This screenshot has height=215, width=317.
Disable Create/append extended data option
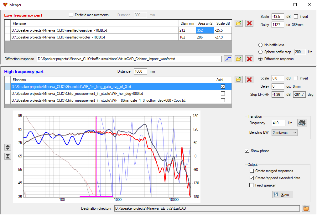pos(252,178)
